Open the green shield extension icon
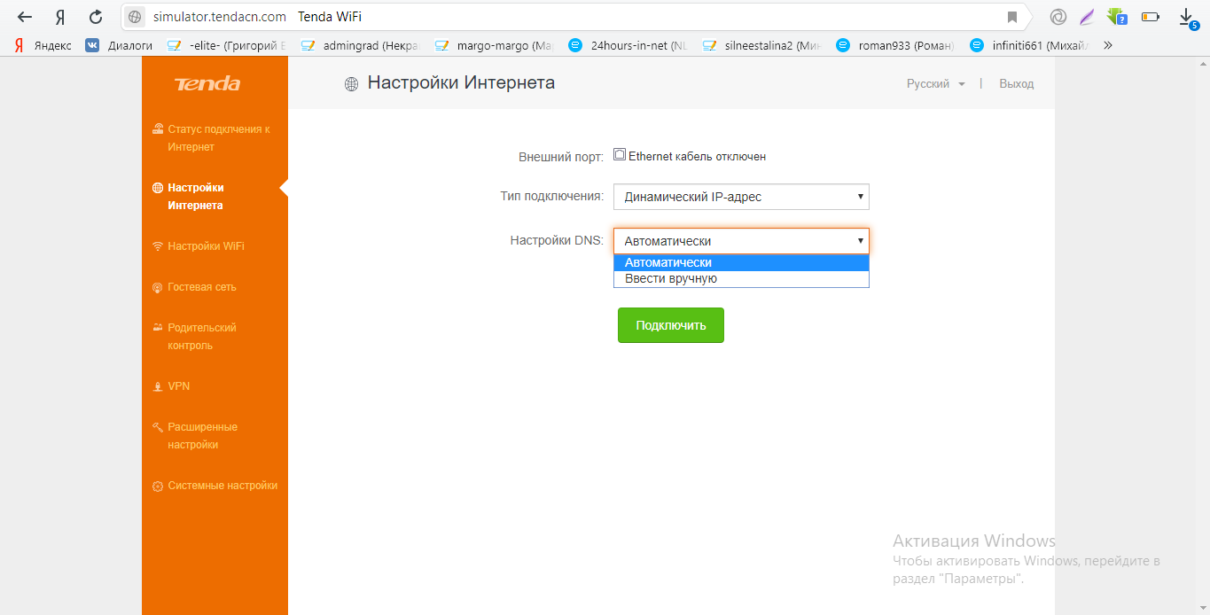Viewport: 1210px width, 615px height. point(1116,17)
